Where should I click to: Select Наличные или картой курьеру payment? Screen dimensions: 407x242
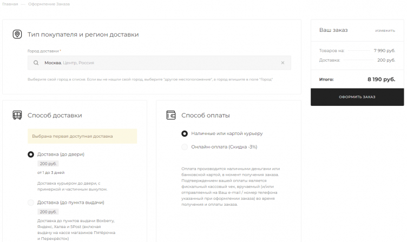(185, 133)
